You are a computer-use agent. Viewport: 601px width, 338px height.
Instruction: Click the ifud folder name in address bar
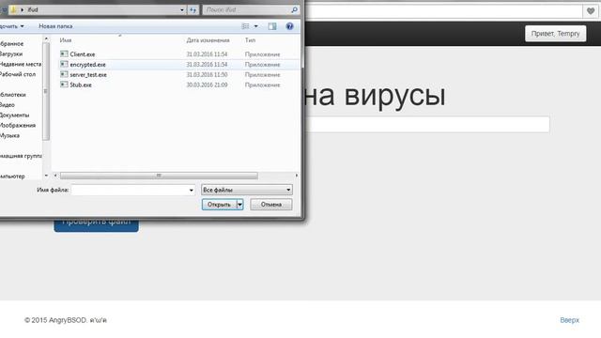(x=33, y=10)
